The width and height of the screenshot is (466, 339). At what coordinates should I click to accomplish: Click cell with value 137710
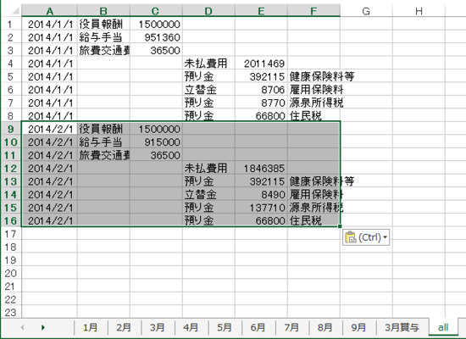(261, 208)
